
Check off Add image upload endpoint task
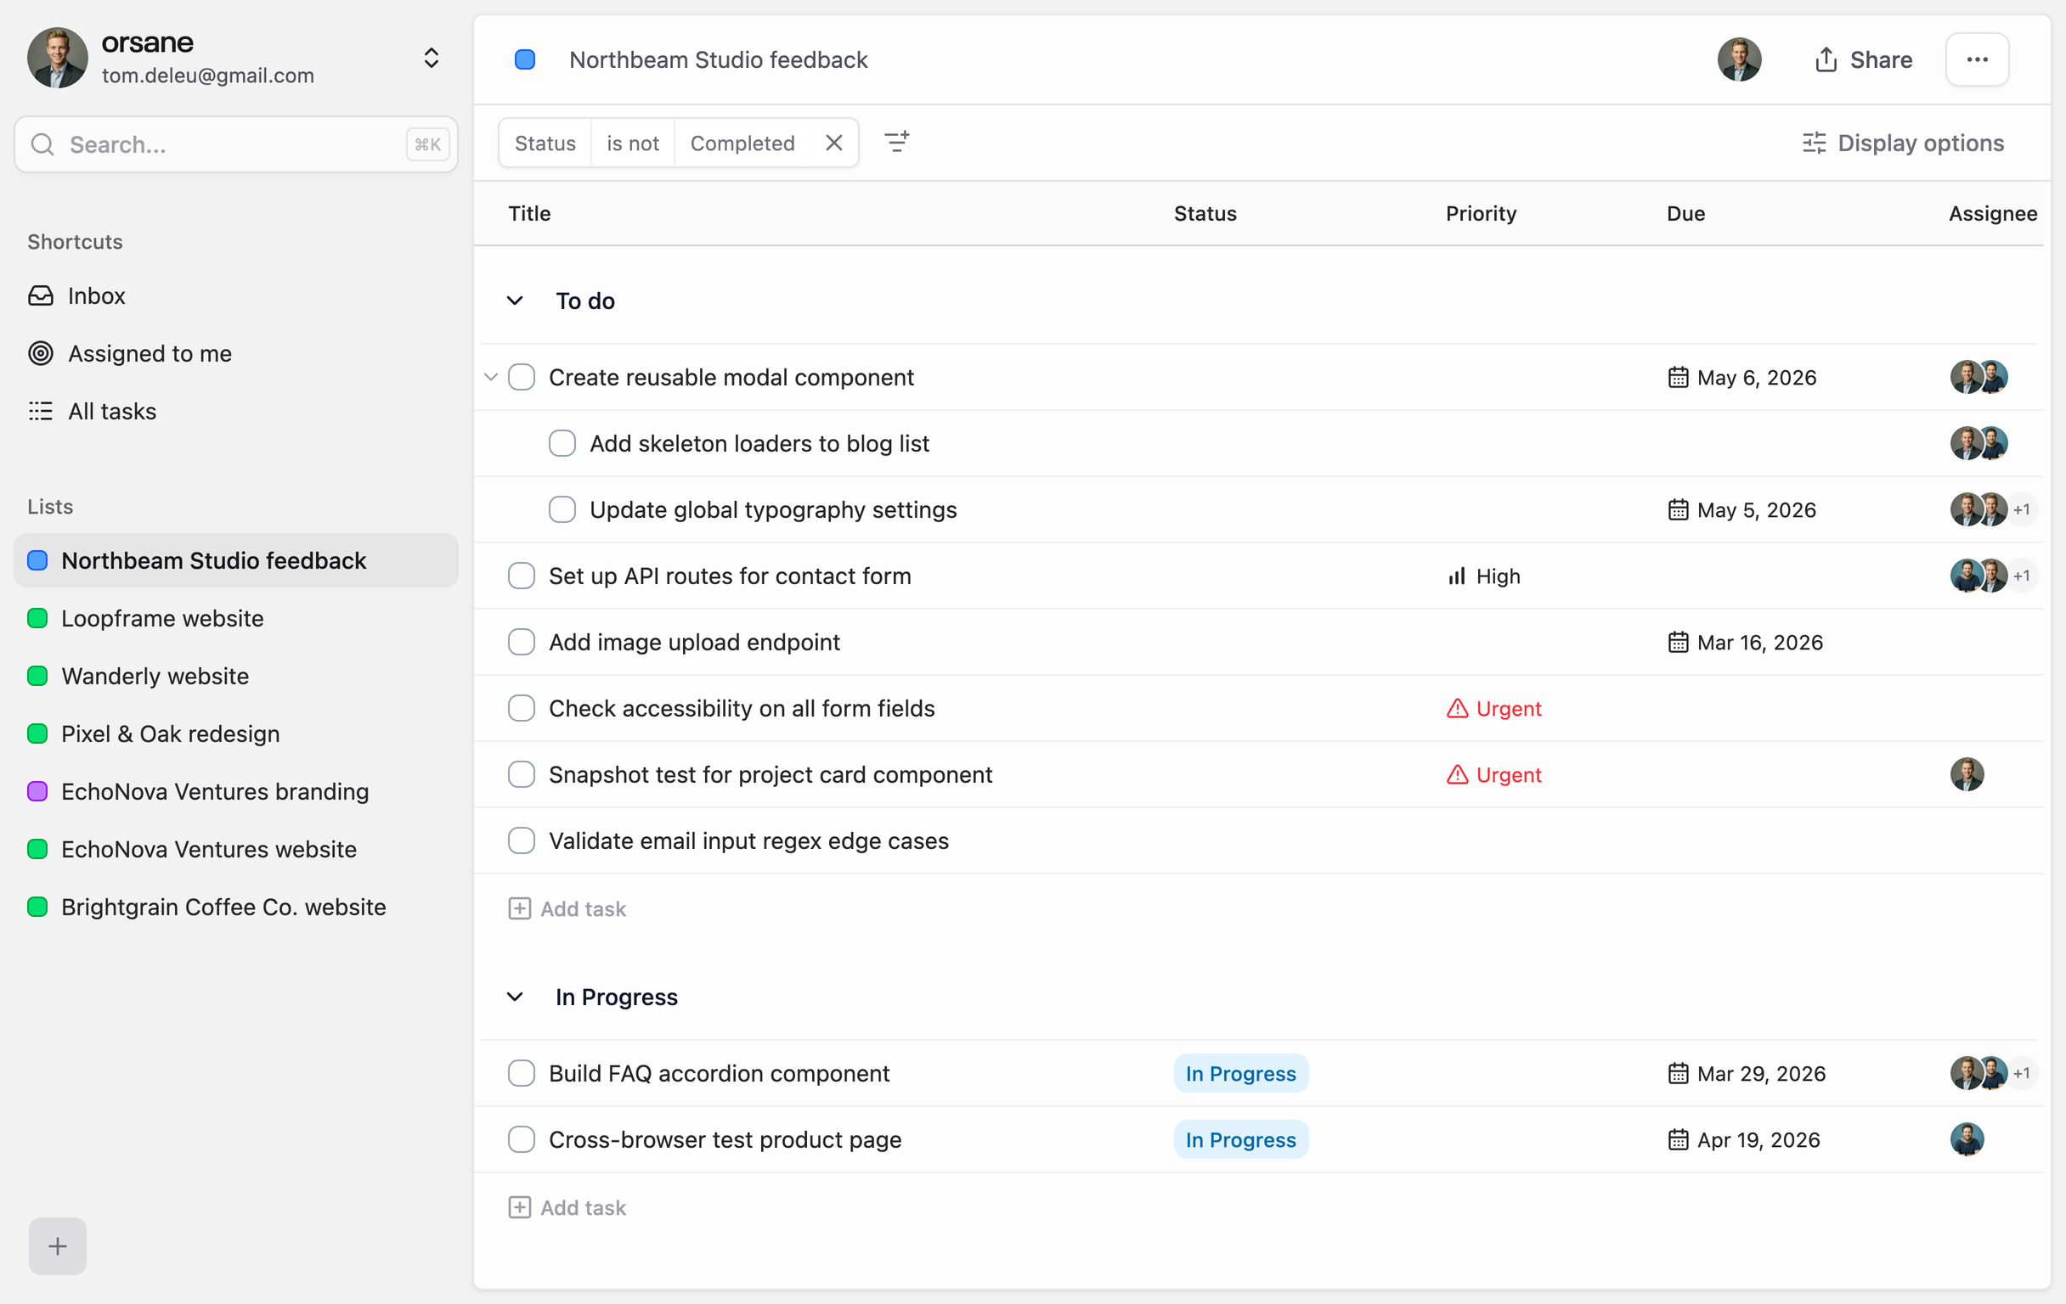[x=522, y=642]
